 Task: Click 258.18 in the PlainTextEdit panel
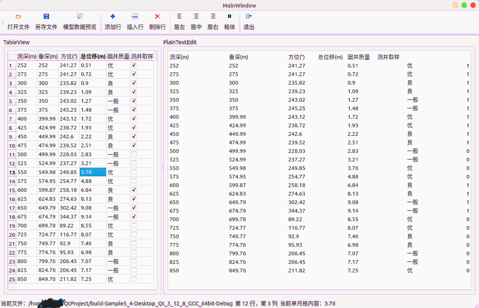[297, 185]
